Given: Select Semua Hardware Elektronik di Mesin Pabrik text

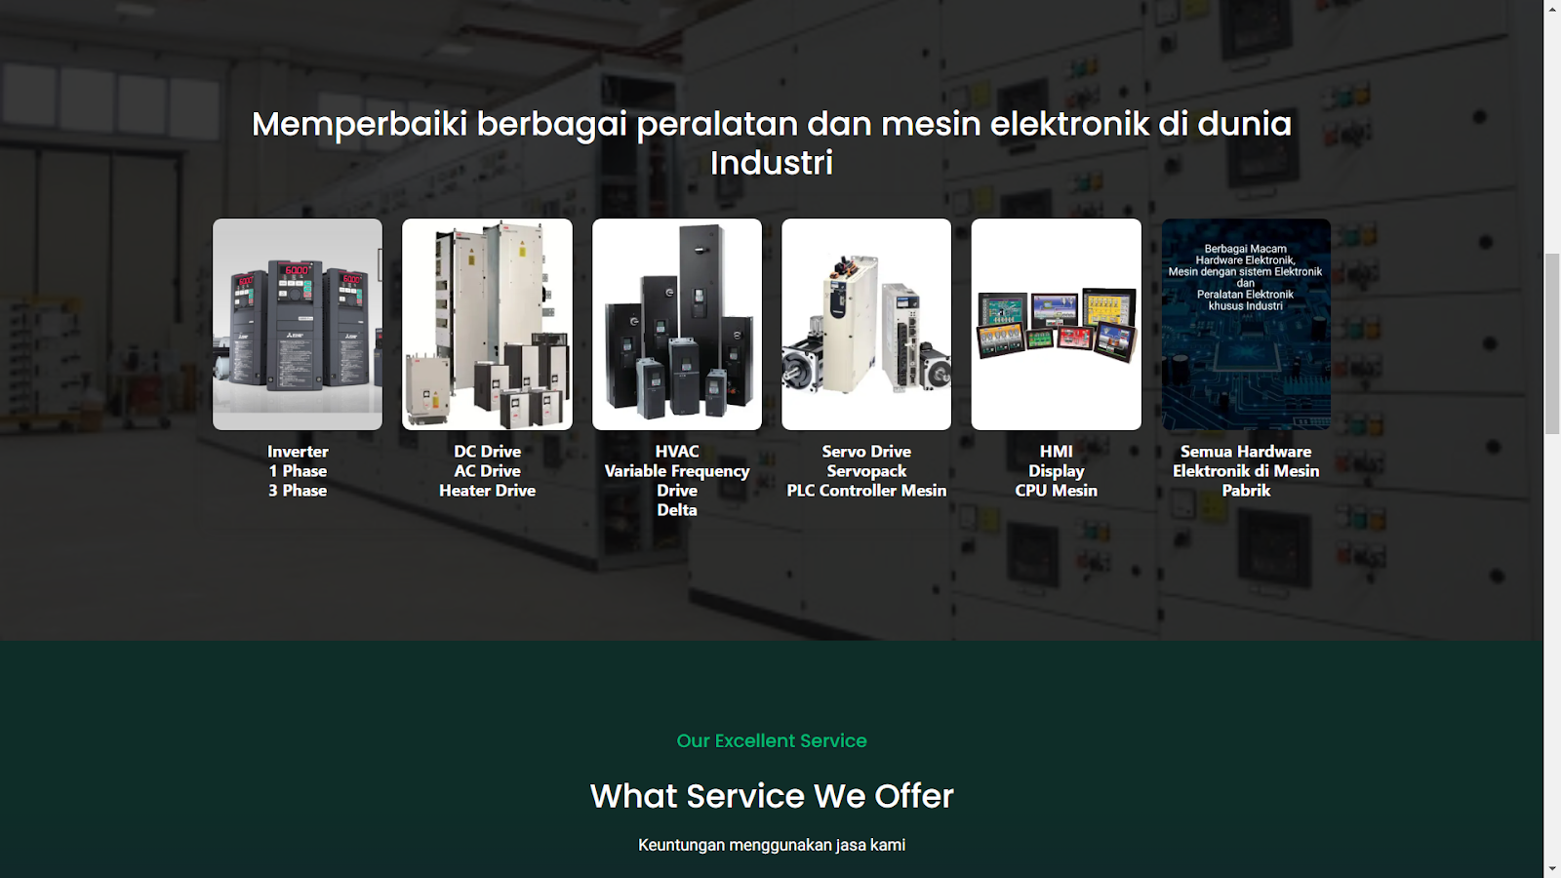Looking at the screenshot, I should pyautogui.click(x=1246, y=471).
